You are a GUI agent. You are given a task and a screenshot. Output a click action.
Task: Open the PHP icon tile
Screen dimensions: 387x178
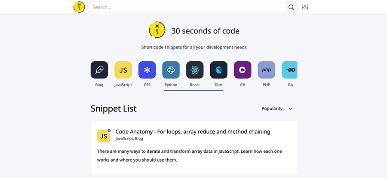267,70
